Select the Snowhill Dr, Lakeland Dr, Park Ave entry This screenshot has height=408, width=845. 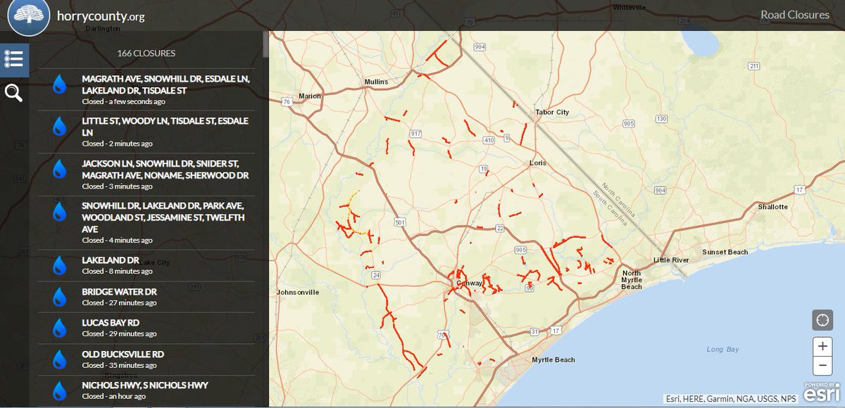pyautogui.click(x=145, y=222)
